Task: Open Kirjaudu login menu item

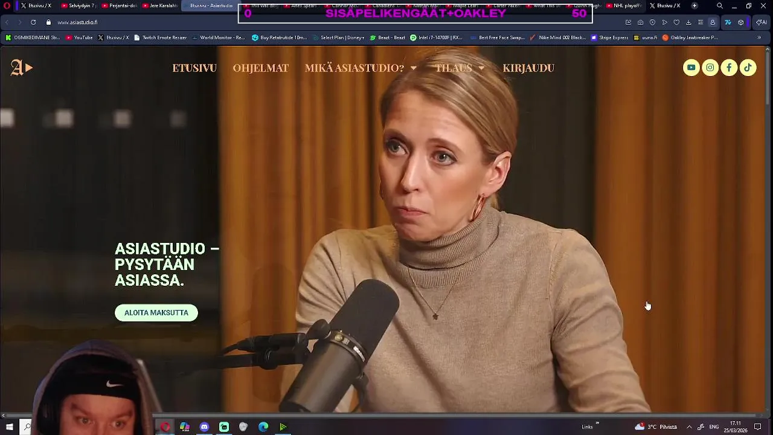Action: point(528,68)
